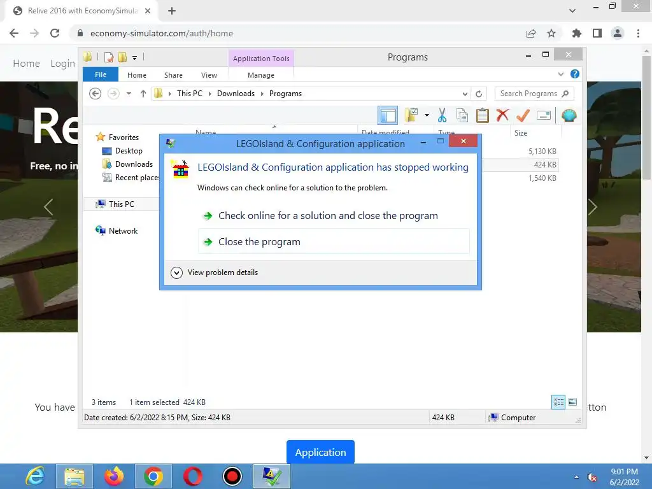Click the orange checkmark icon

coord(523,115)
